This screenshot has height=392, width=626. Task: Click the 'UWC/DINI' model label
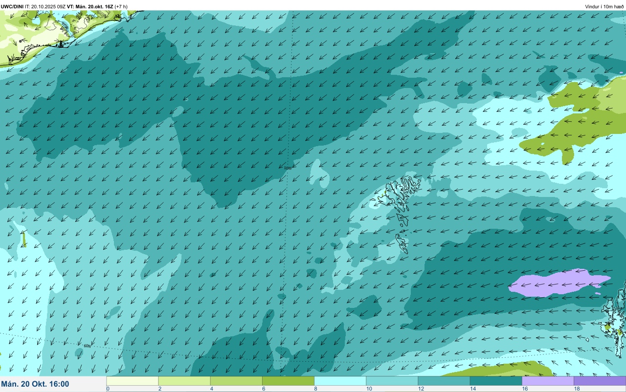point(12,7)
